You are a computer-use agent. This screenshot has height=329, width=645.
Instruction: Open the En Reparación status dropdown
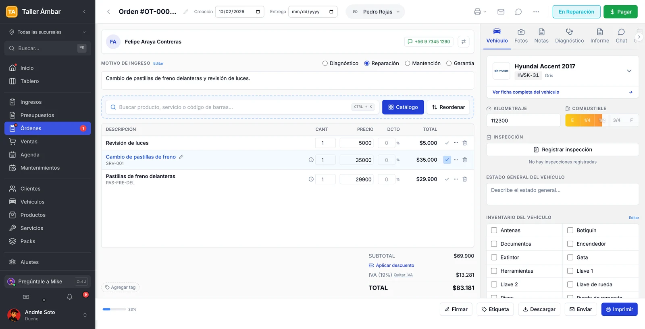(576, 12)
